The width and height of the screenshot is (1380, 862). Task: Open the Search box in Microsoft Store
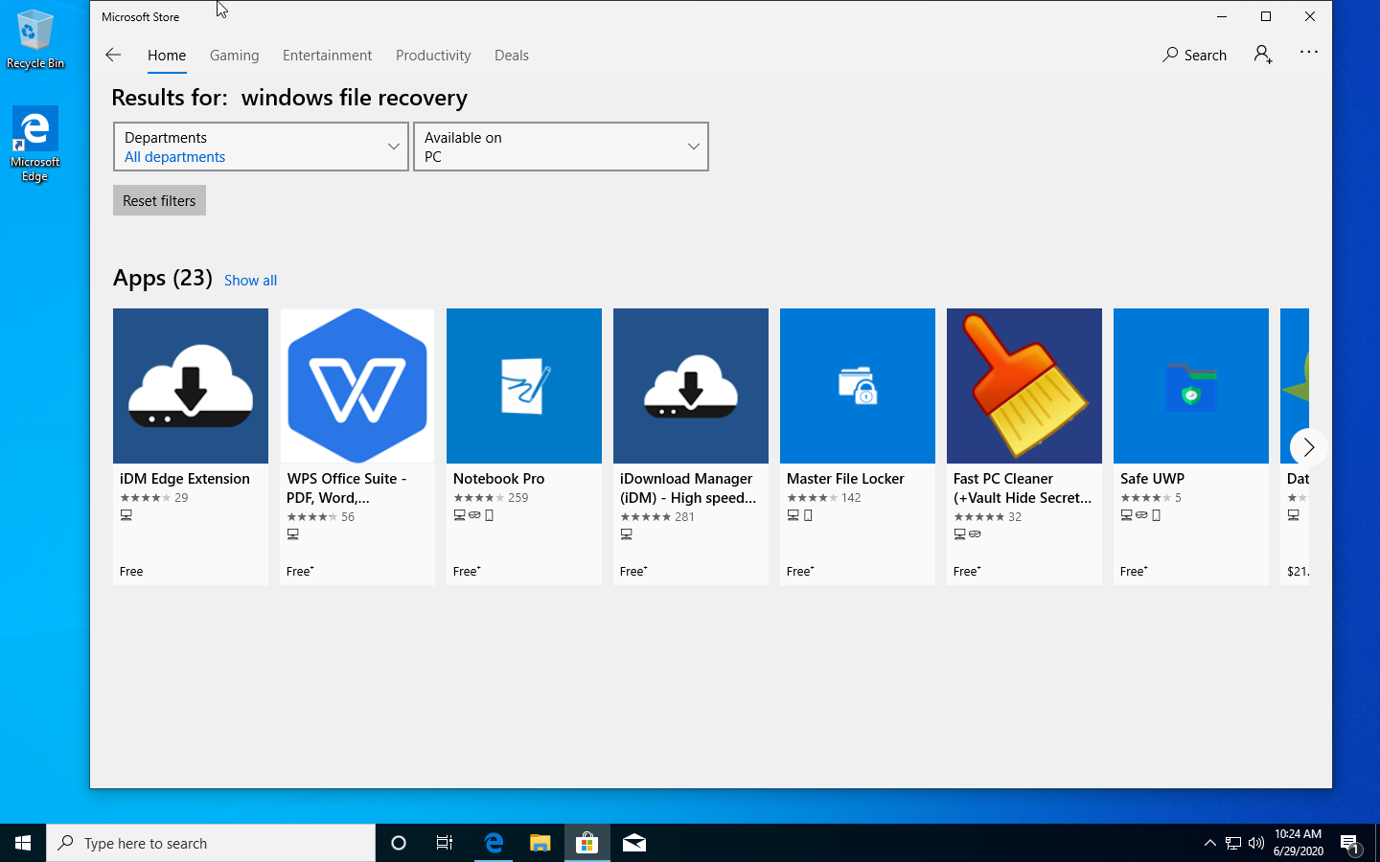point(1194,55)
